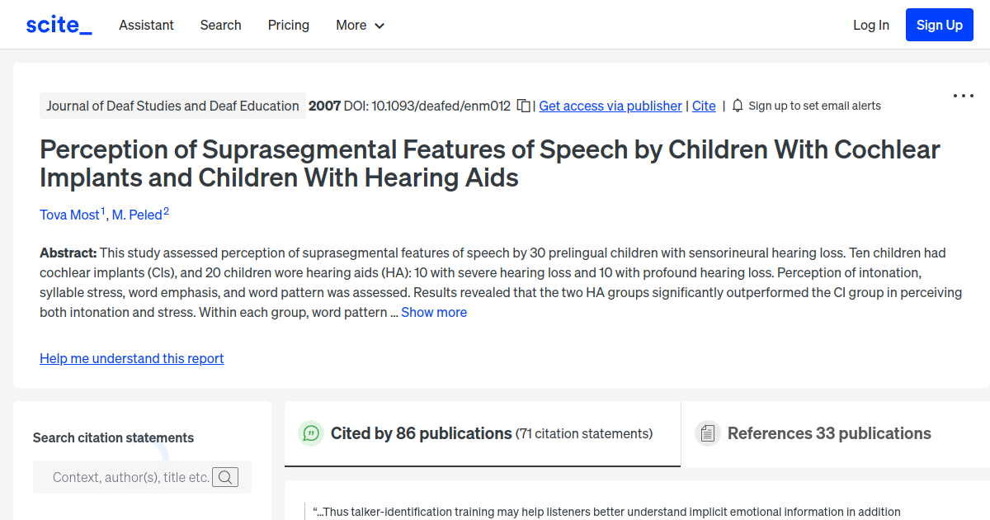Click the Log In button
The width and height of the screenshot is (990, 520).
click(871, 25)
